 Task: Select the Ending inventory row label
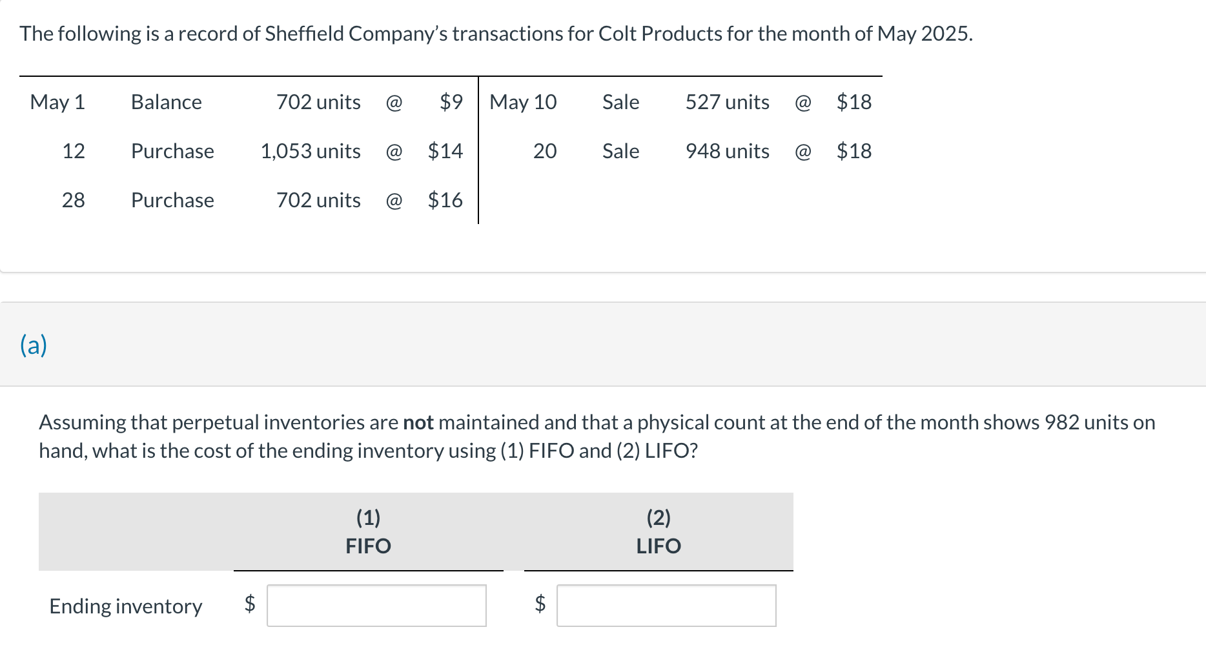click(x=126, y=606)
